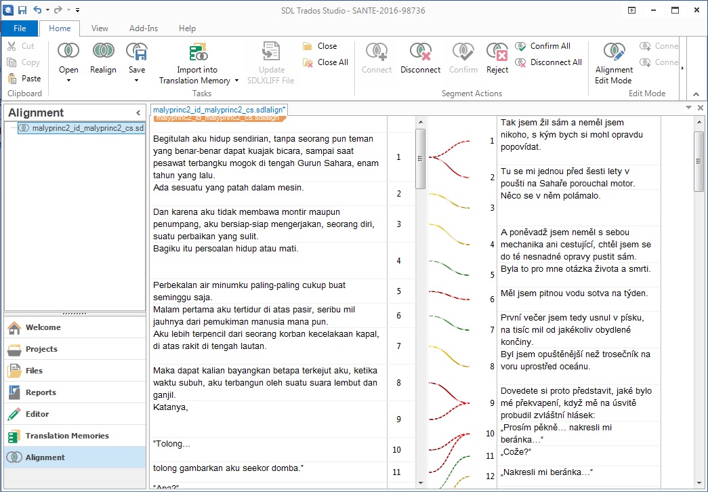Close the alignment document tab with the X

pos(701,108)
